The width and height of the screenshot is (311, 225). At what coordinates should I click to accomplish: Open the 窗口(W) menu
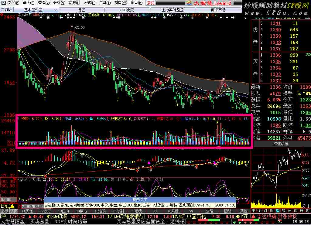click(121, 3)
